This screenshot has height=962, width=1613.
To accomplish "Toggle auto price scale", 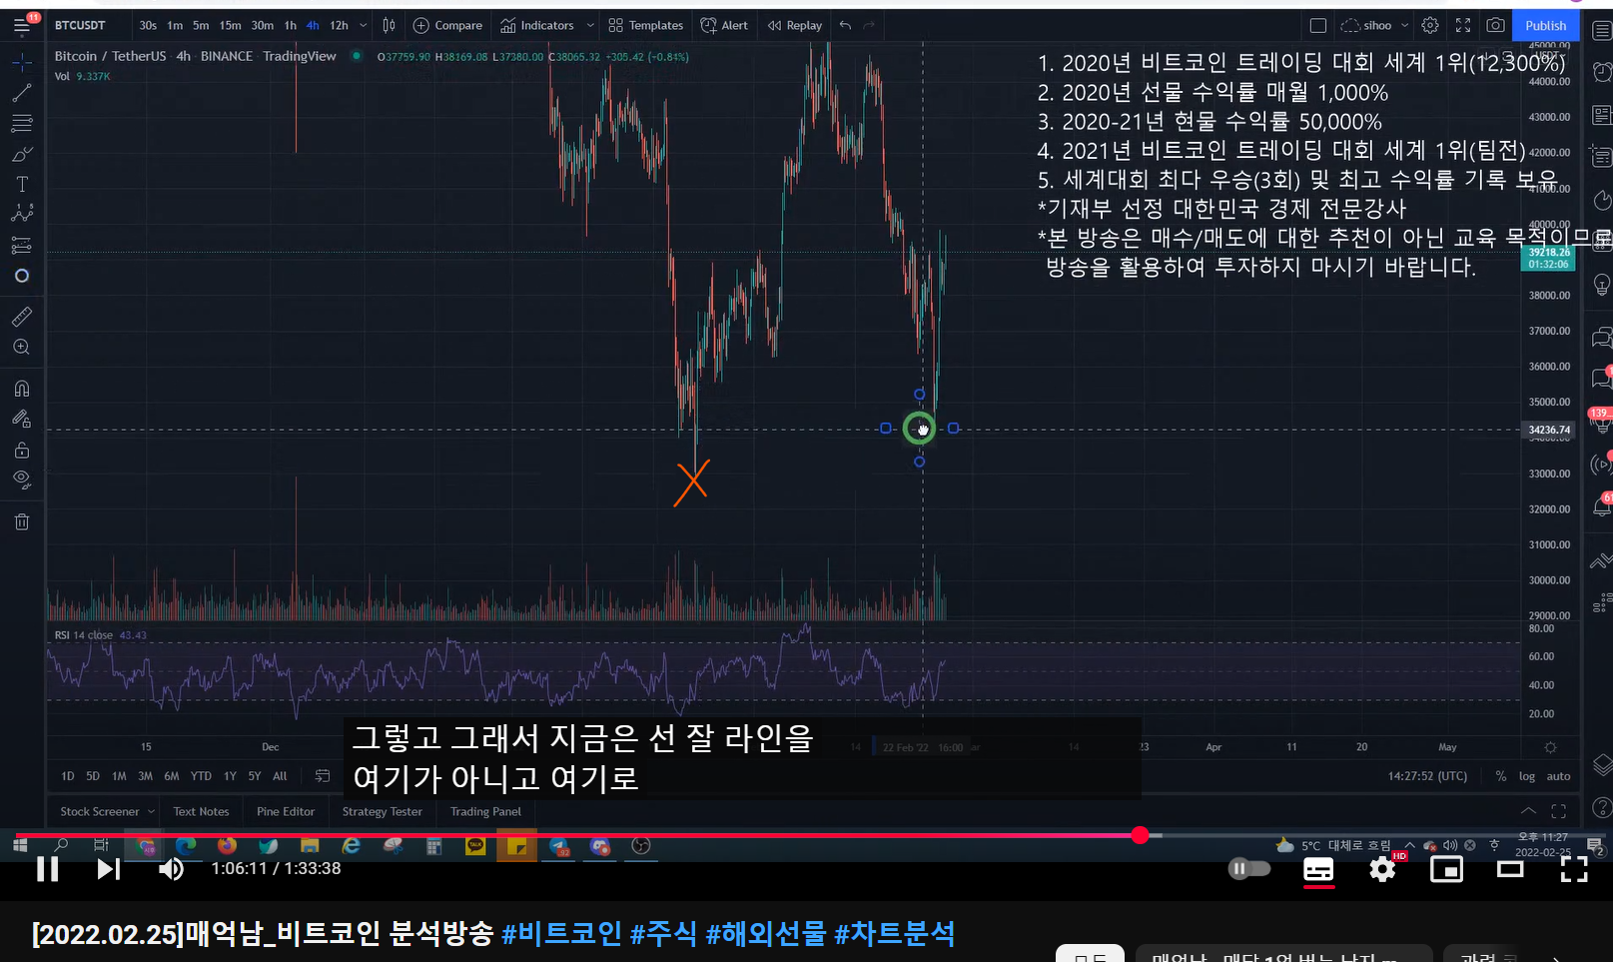I will 1558,776.
